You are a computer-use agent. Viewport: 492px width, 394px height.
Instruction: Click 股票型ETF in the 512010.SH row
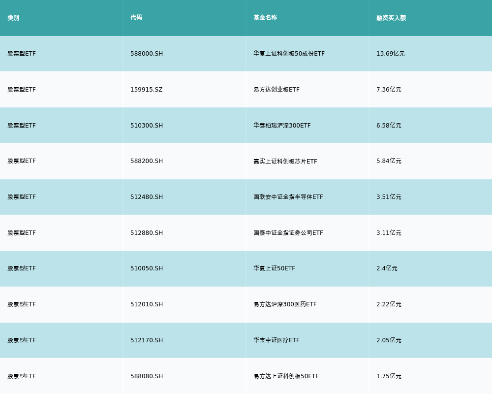point(22,304)
